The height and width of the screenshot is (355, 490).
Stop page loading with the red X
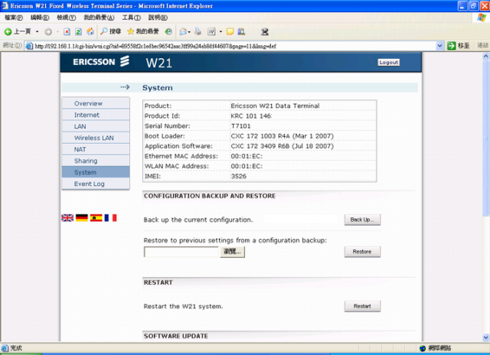coord(67,31)
